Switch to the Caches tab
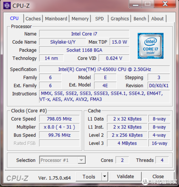Image resolution: width=179 pixels, height=187 pixels. coord(33,19)
